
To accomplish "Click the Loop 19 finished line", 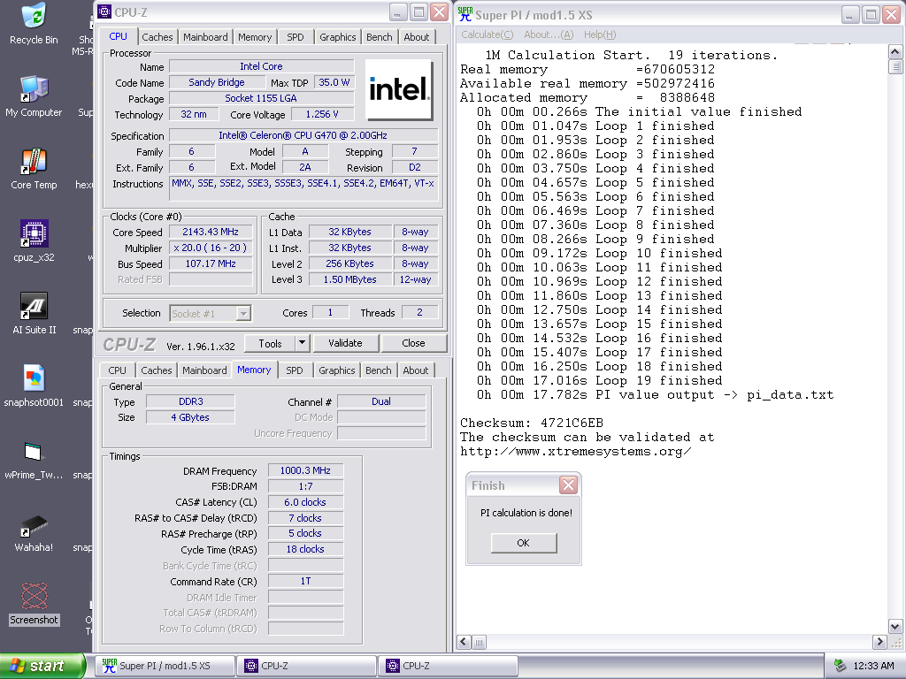I will click(x=599, y=380).
